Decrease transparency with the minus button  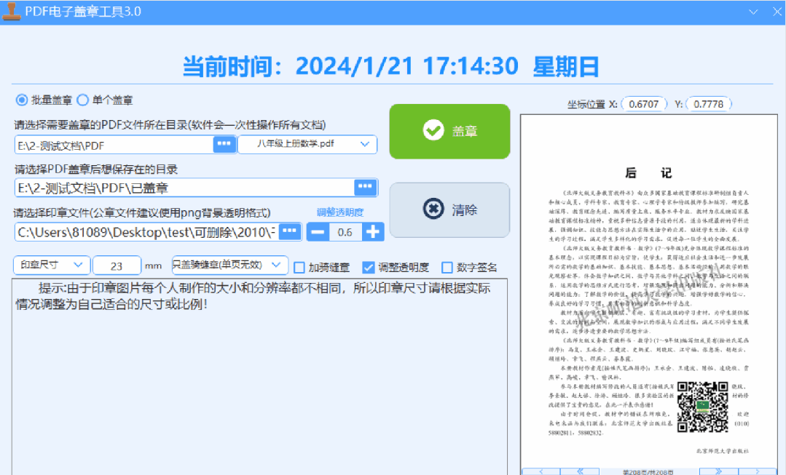point(318,232)
